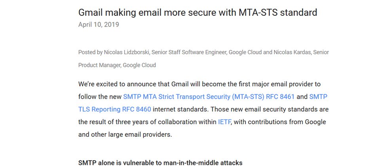The height and width of the screenshot is (166, 380).
Task: Click "Posted by" at the start of the byline
Action: [90, 52]
